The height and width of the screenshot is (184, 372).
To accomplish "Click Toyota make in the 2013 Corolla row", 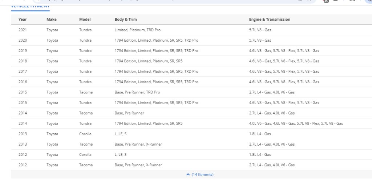I will tap(52, 134).
